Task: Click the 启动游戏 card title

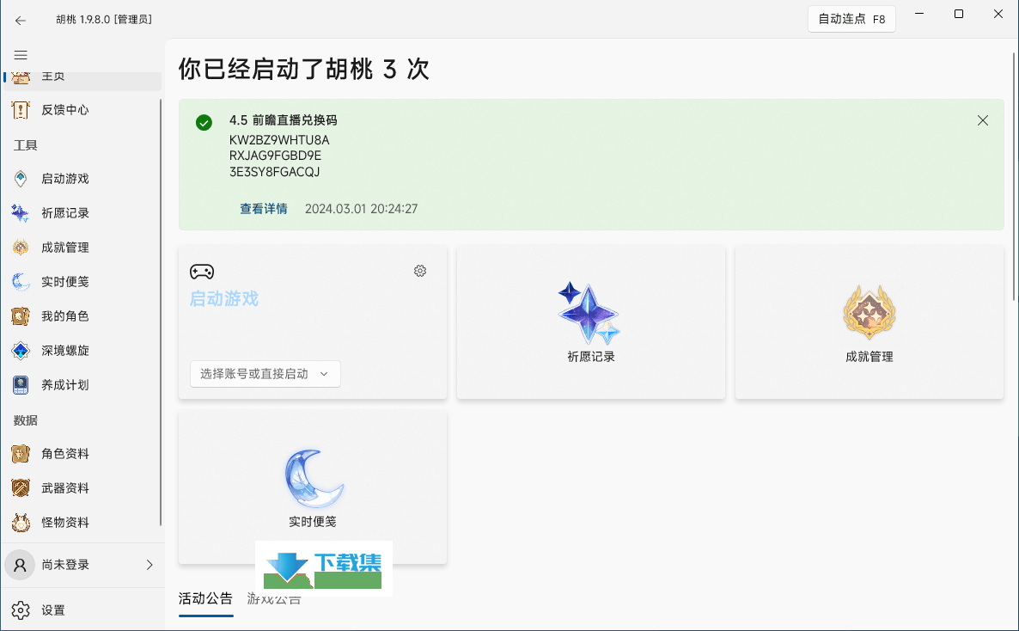Action: click(x=224, y=299)
